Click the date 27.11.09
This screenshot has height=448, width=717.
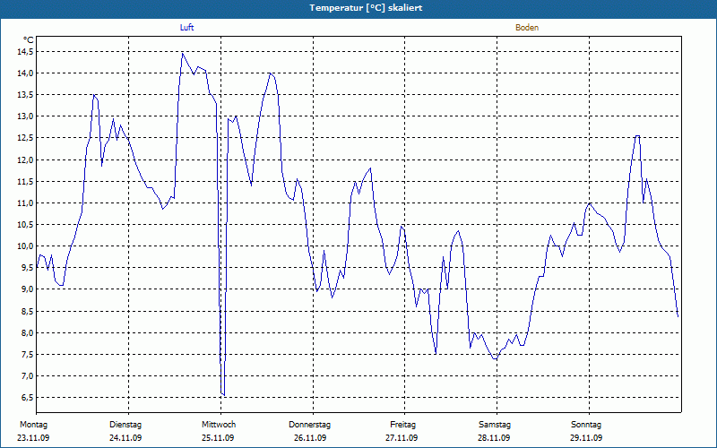tap(402, 438)
